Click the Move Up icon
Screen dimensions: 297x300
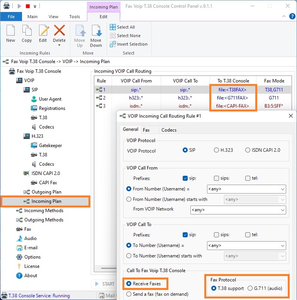click(80, 31)
